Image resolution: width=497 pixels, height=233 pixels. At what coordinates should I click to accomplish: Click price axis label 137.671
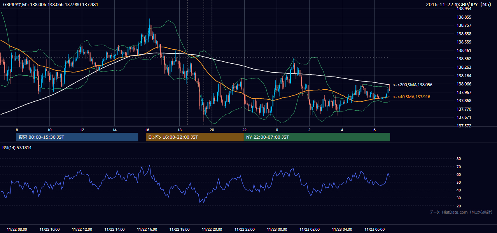pyautogui.click(x=464, y=117)
